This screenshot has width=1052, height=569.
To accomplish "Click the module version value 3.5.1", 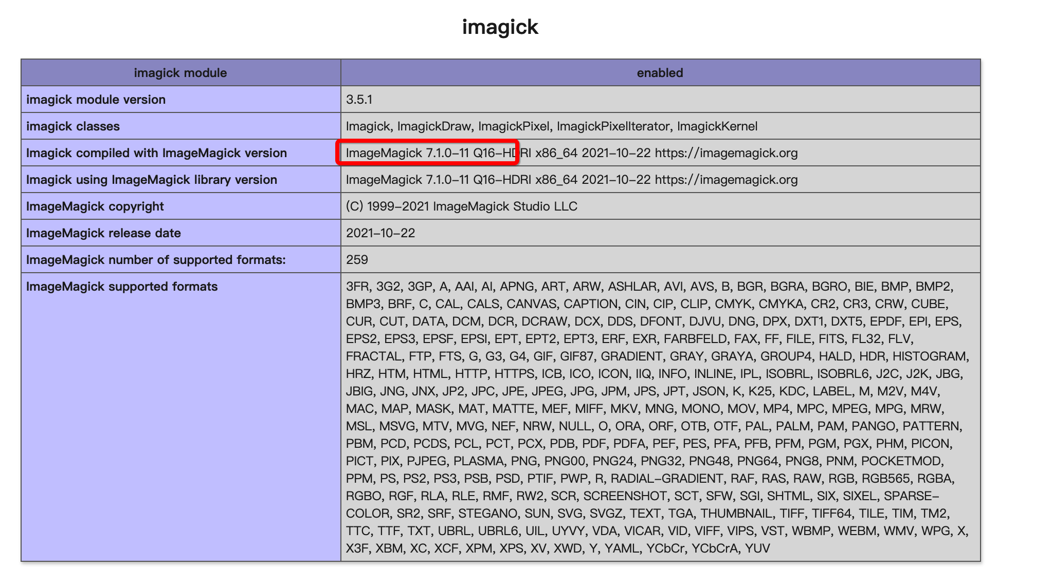I will coord(359,99).
